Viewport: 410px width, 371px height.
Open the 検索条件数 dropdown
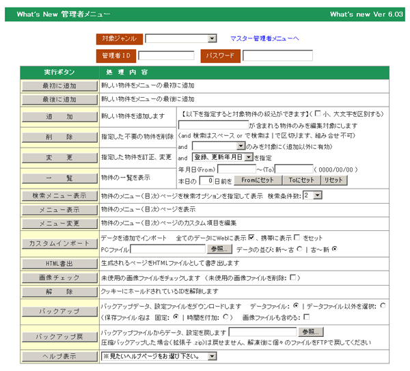click(x=312, y=195)
